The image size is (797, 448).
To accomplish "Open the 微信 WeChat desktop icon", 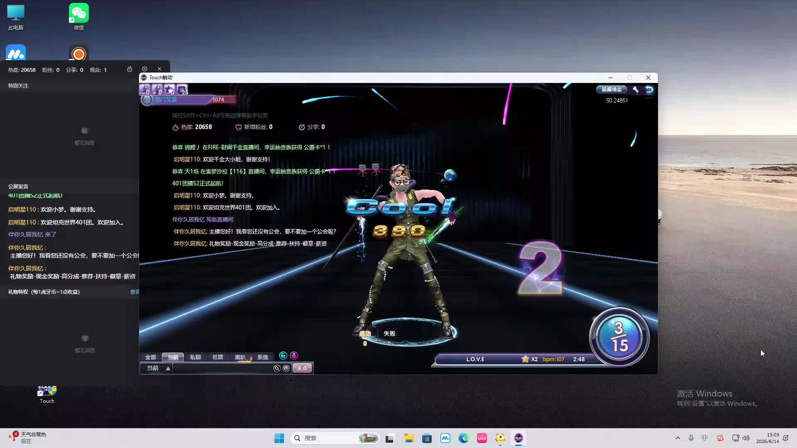I will point(79,17).
